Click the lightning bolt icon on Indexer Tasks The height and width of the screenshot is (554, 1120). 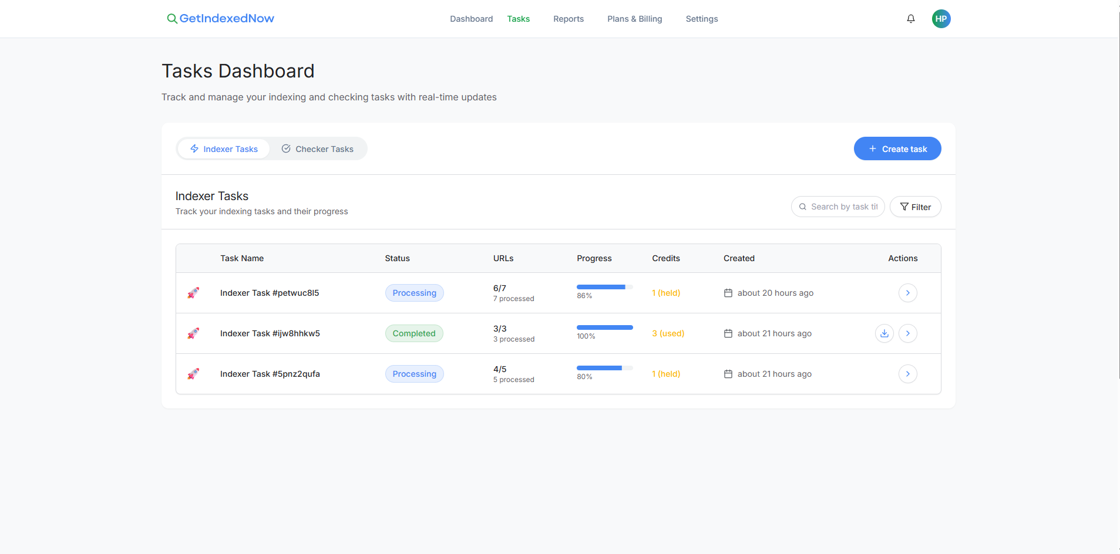tap(194, 148)
